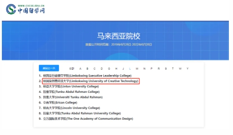This screenshot has height=135, width=233.
Task: Select Tunku Abdul Rahman College link
Action: click(x=71, y=92)
